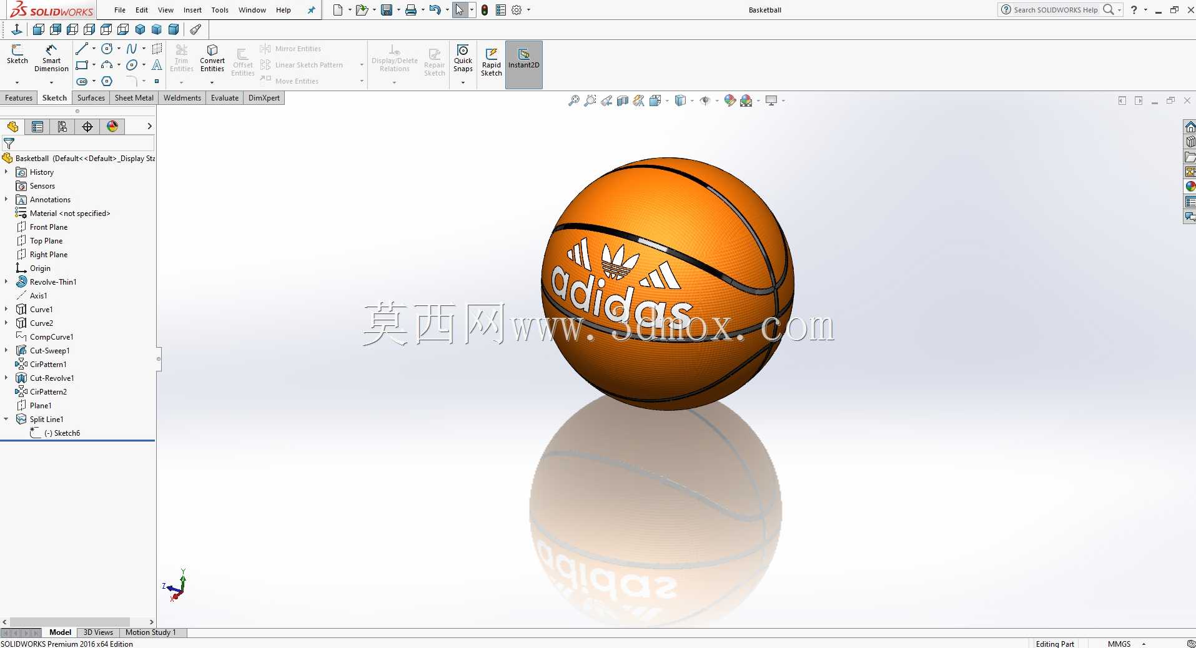
Task: Open the Appearances task pane icon
Action: [x=1190, y=186]
